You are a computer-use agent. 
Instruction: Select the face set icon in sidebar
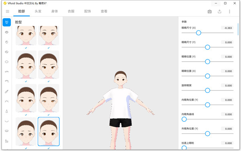[6, 22]
